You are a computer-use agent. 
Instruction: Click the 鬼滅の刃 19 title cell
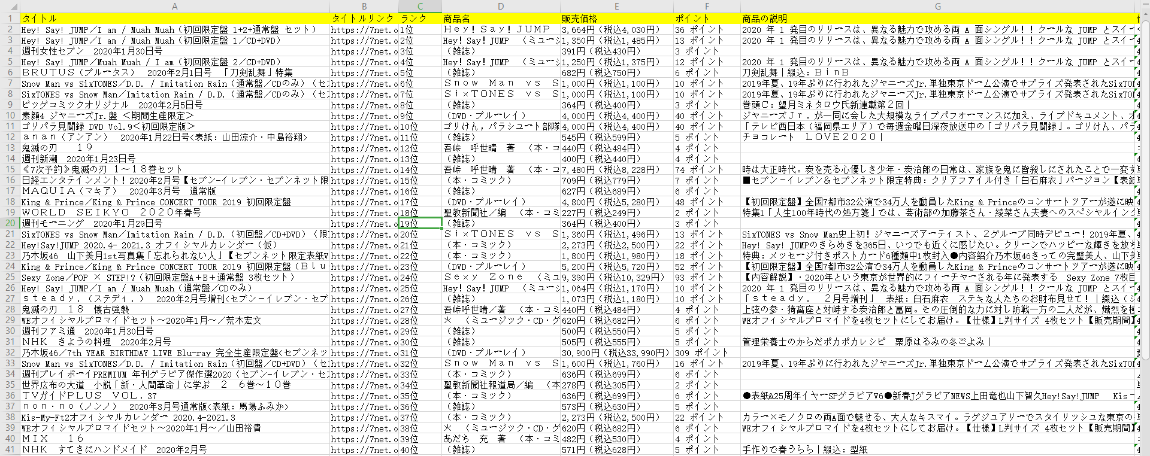(174, 148)
